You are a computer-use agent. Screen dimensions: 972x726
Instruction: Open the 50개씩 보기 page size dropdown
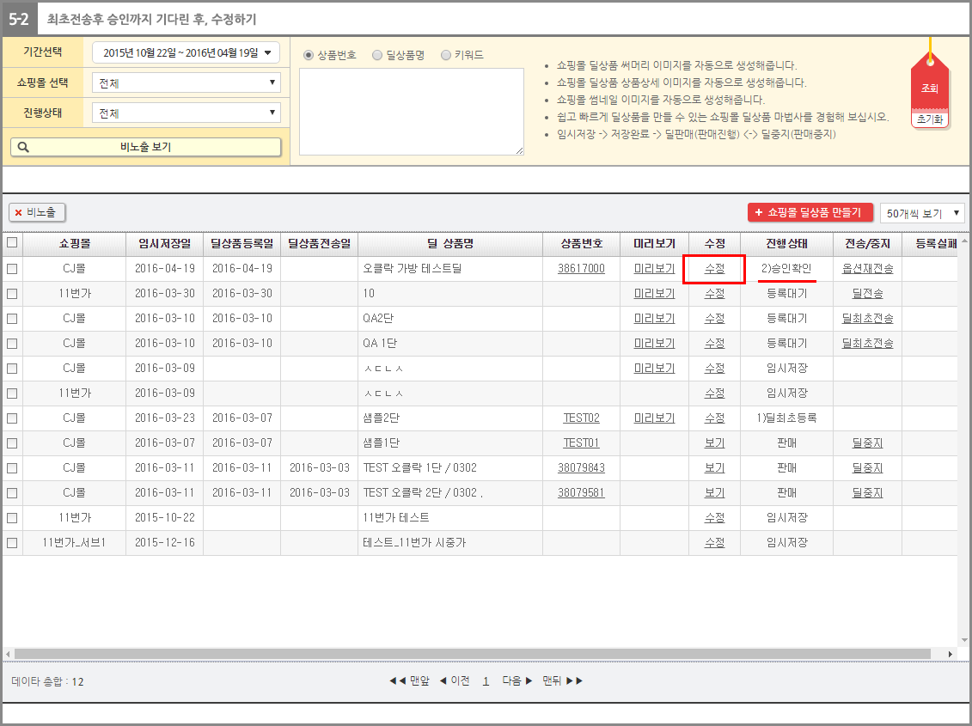tap(922, 212)
